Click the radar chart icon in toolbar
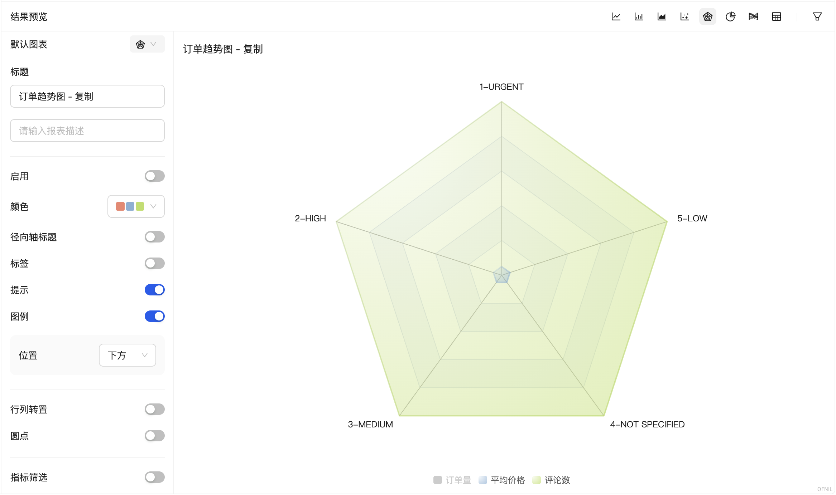Viewport: 836px width, 495px height. coord(707,16)
